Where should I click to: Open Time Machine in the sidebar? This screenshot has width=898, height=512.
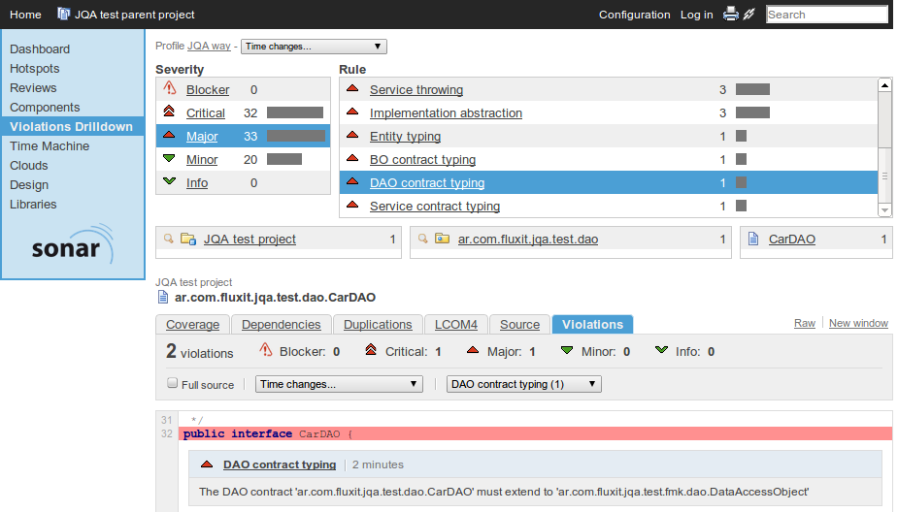[50, 145]
